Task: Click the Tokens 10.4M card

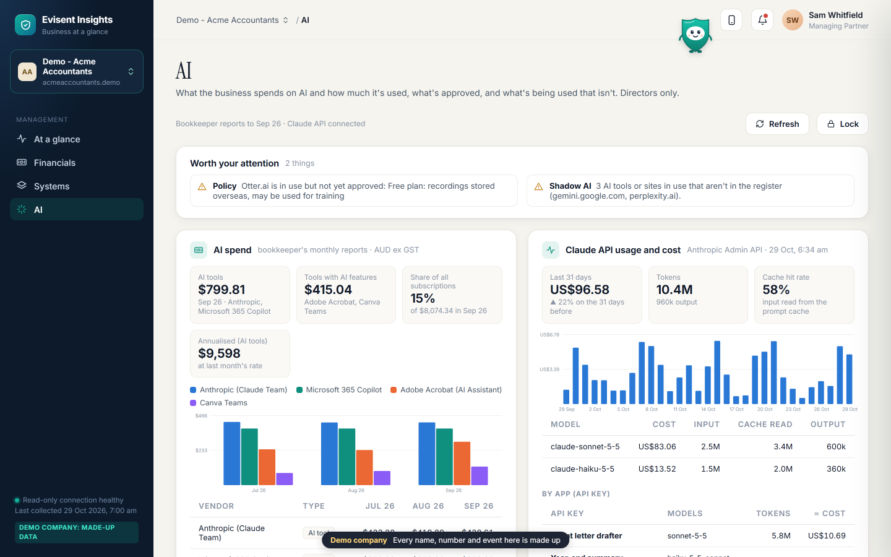Action: pyautogui.click(x=698, y=295)
